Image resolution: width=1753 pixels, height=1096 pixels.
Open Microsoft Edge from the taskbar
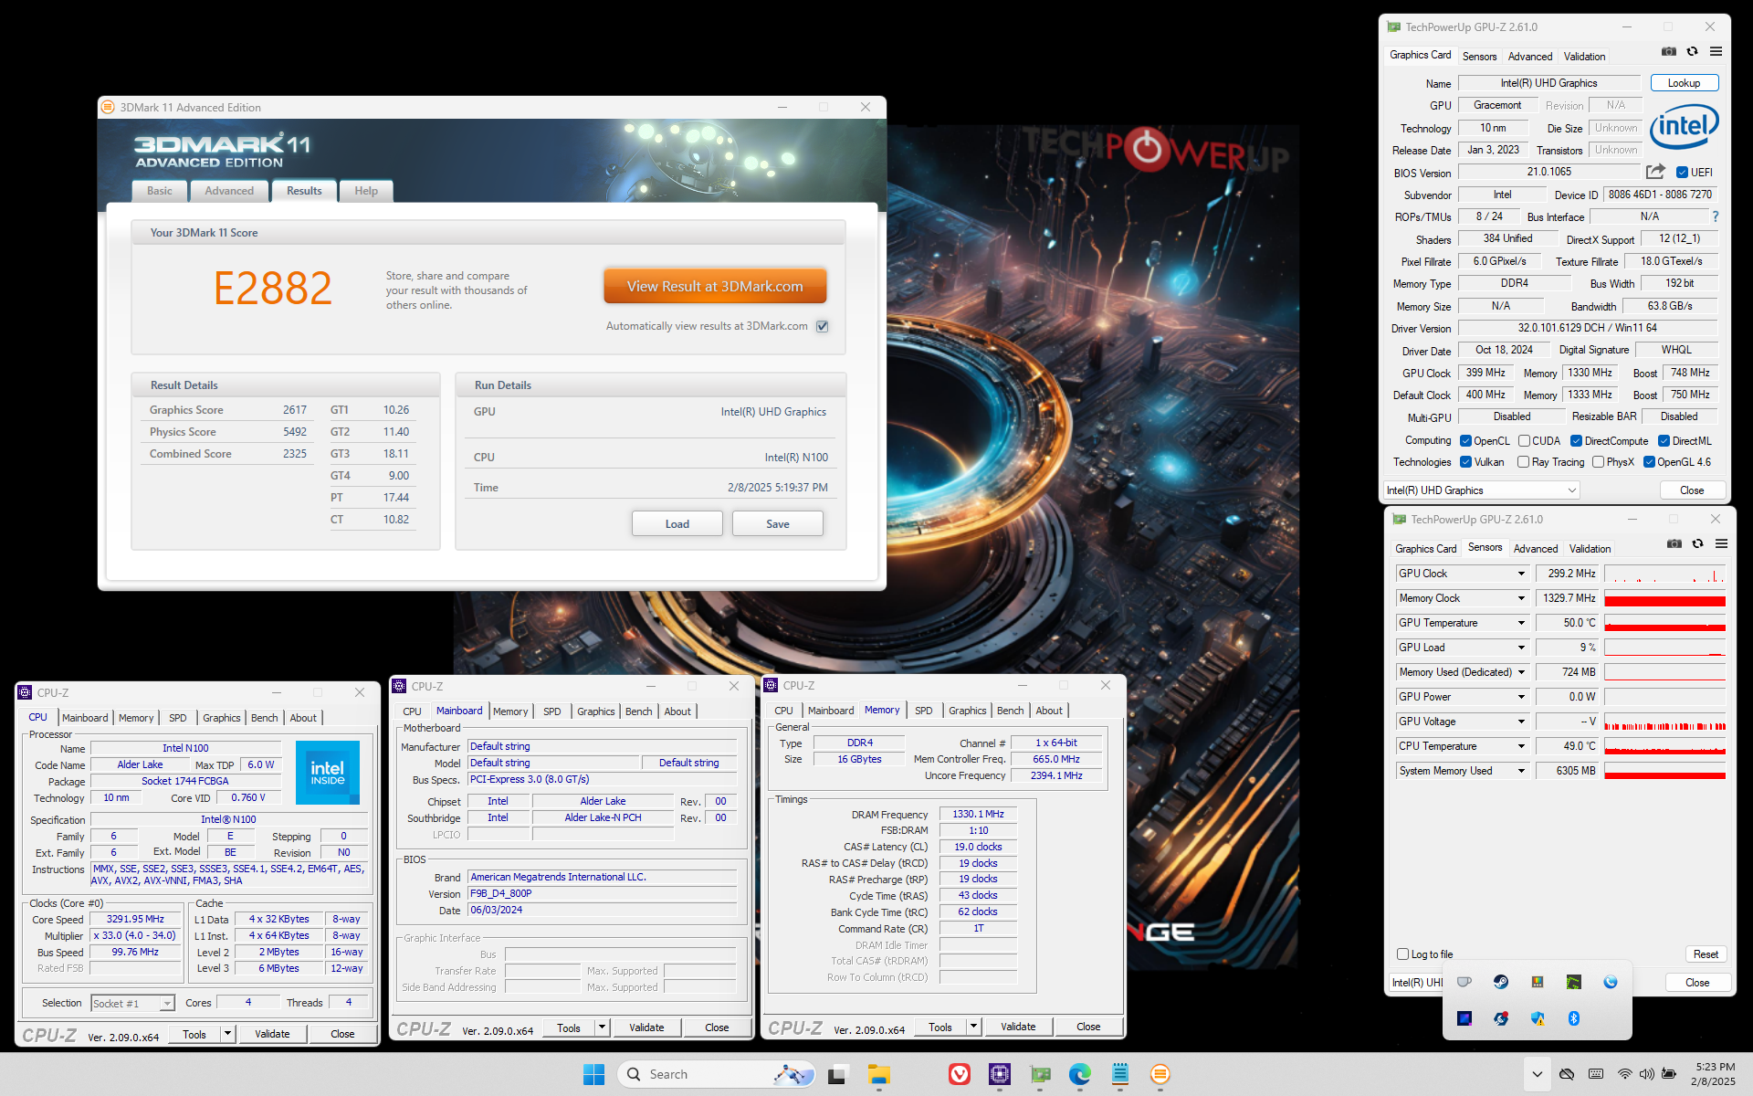(1080, 1074)
